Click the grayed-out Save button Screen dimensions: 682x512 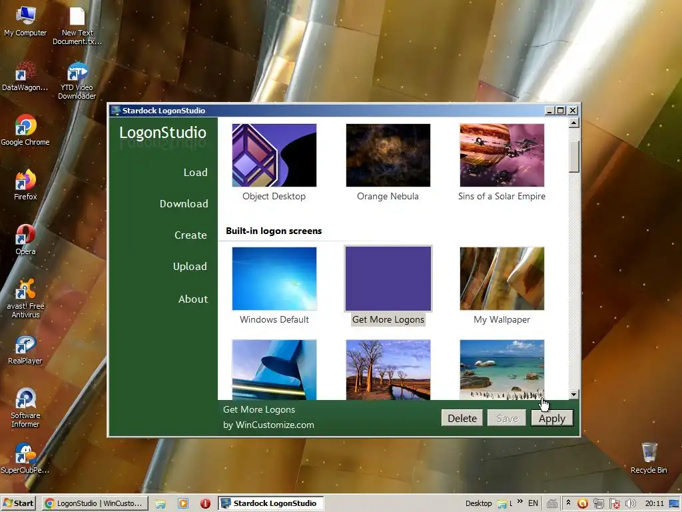tap(507, 419)
